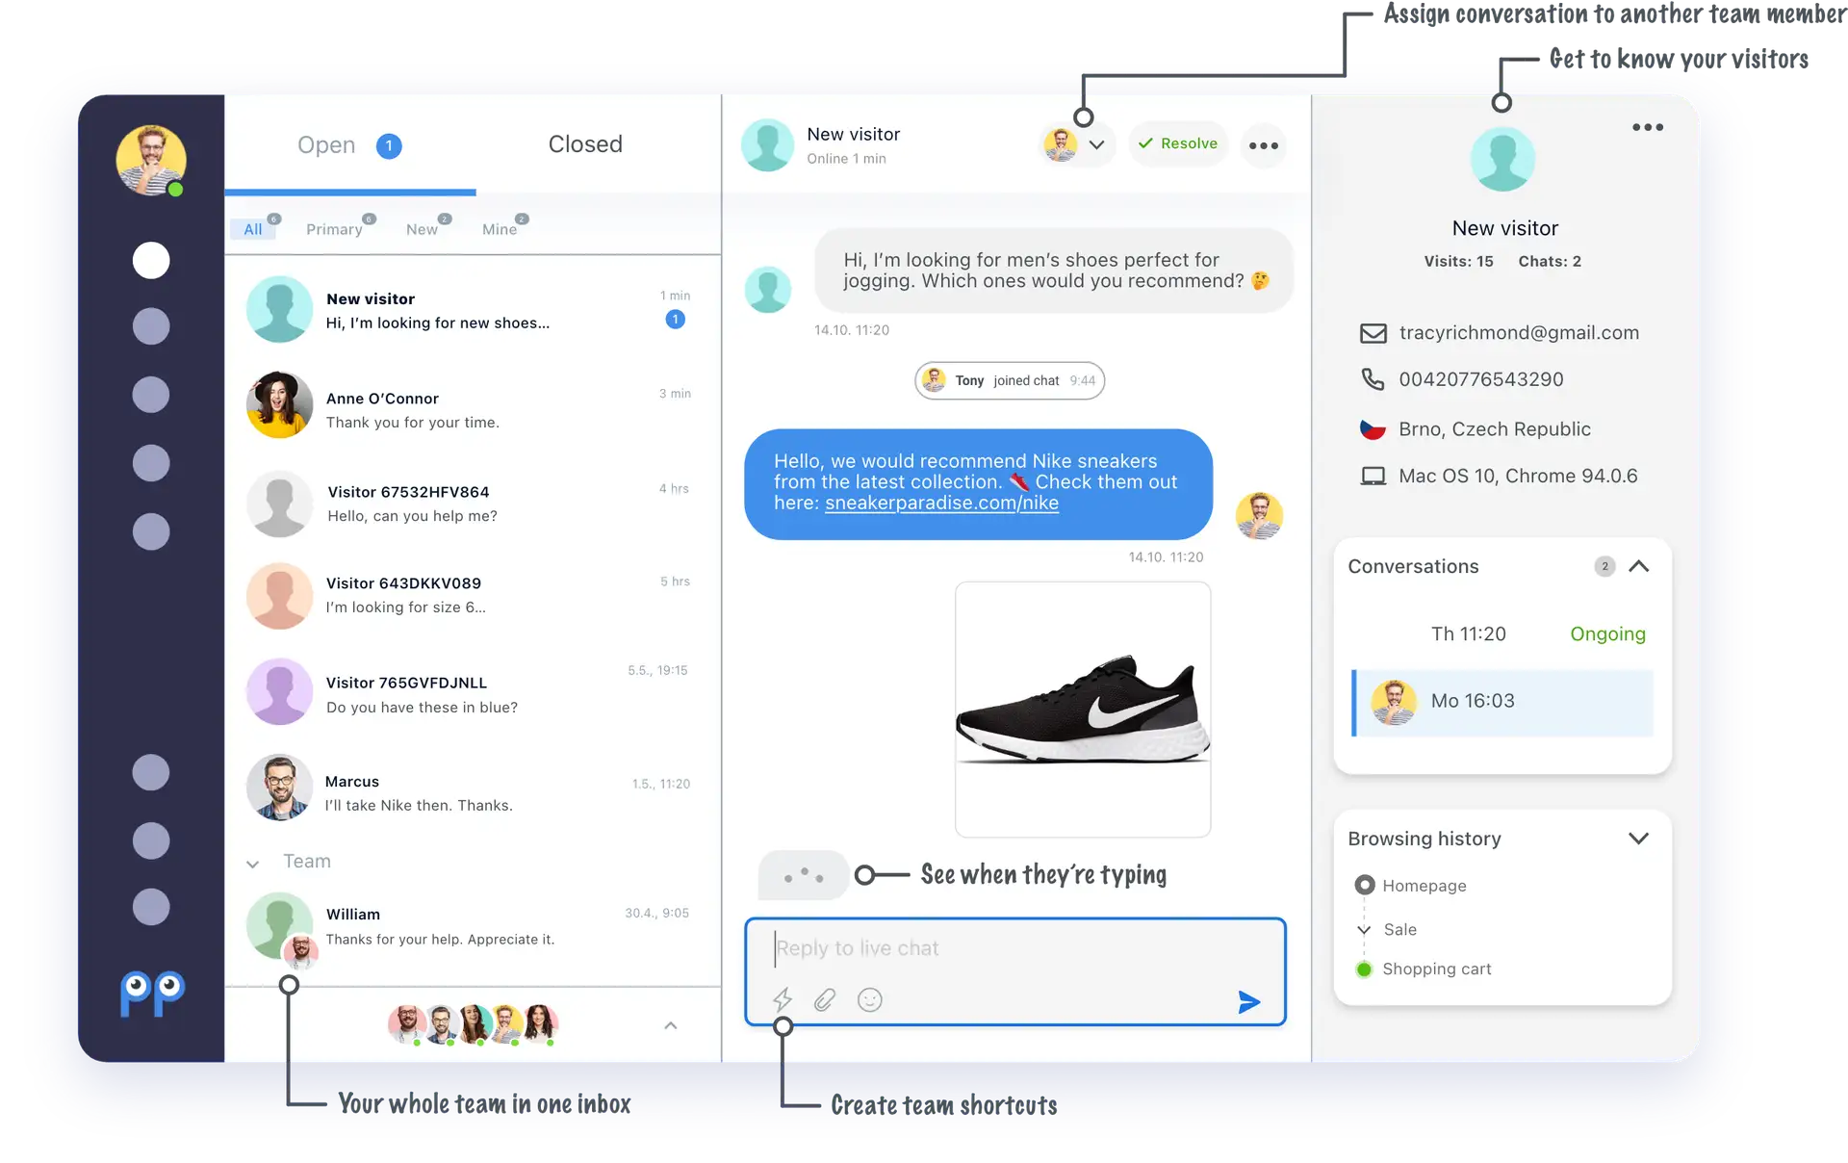The image size is (1848, 1163).
Task: Click the Chats: 2 stat
Action: (1550, 261)
